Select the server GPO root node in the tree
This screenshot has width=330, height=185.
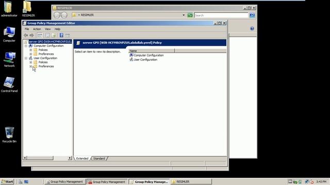[50, 42]
